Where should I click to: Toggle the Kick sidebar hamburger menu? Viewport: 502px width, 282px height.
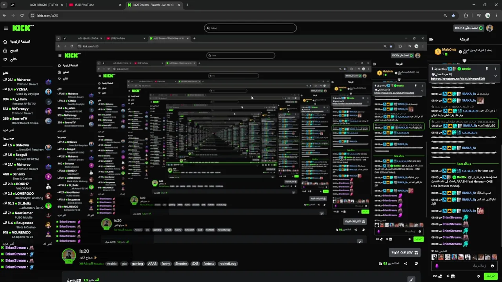click(x=6, y=28)
